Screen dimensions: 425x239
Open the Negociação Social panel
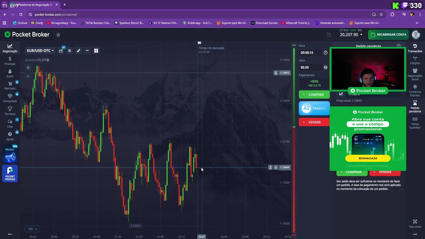pyautogui.click(x=415, y=74)
